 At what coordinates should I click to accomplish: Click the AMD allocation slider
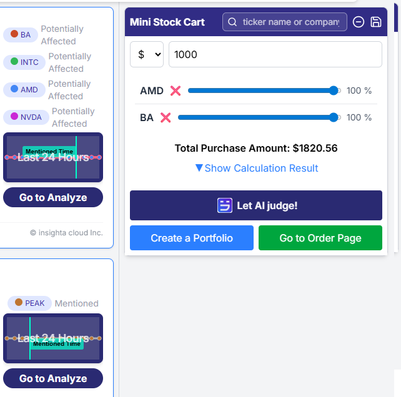click(262, 91)
